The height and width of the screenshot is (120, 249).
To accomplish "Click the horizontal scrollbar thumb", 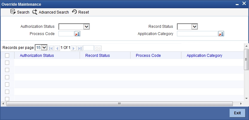I will click(x=119, y=104).
